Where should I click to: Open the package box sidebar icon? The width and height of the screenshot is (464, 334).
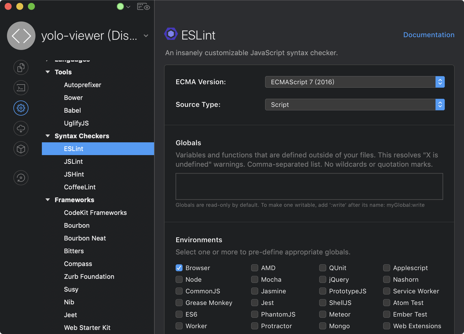pos(21,149)
